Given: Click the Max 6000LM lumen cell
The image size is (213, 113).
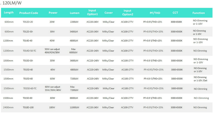Looking at the screenshot, I should tap(73, 51).
